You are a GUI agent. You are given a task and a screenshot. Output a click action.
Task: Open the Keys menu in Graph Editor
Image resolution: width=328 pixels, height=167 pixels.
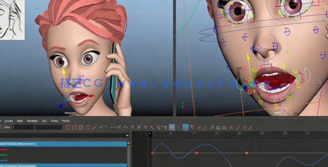20,121
